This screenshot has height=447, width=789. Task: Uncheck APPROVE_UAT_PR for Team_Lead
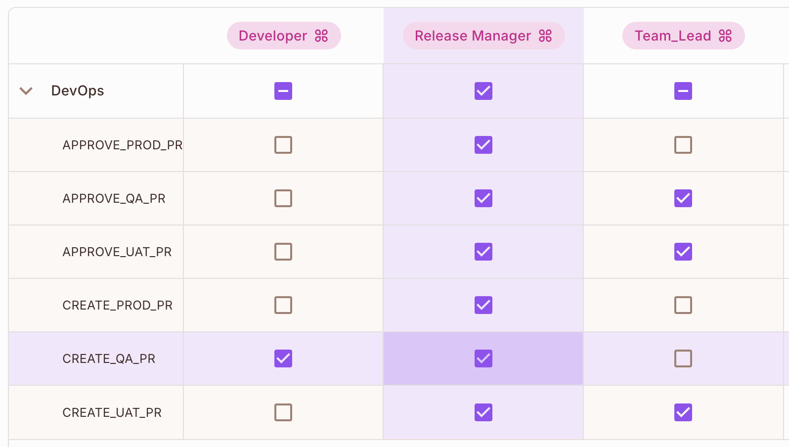coord(683,252)
